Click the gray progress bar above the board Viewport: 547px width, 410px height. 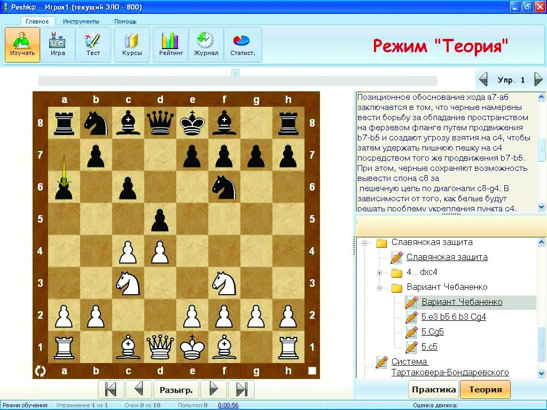point(238,81)
